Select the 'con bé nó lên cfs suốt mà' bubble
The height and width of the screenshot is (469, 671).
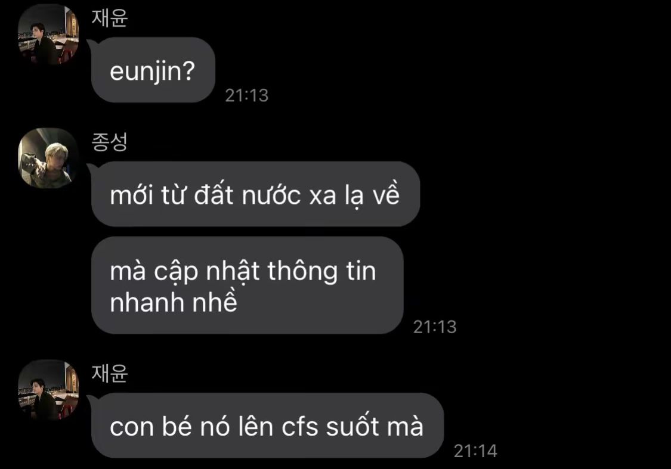coord(267,425)
